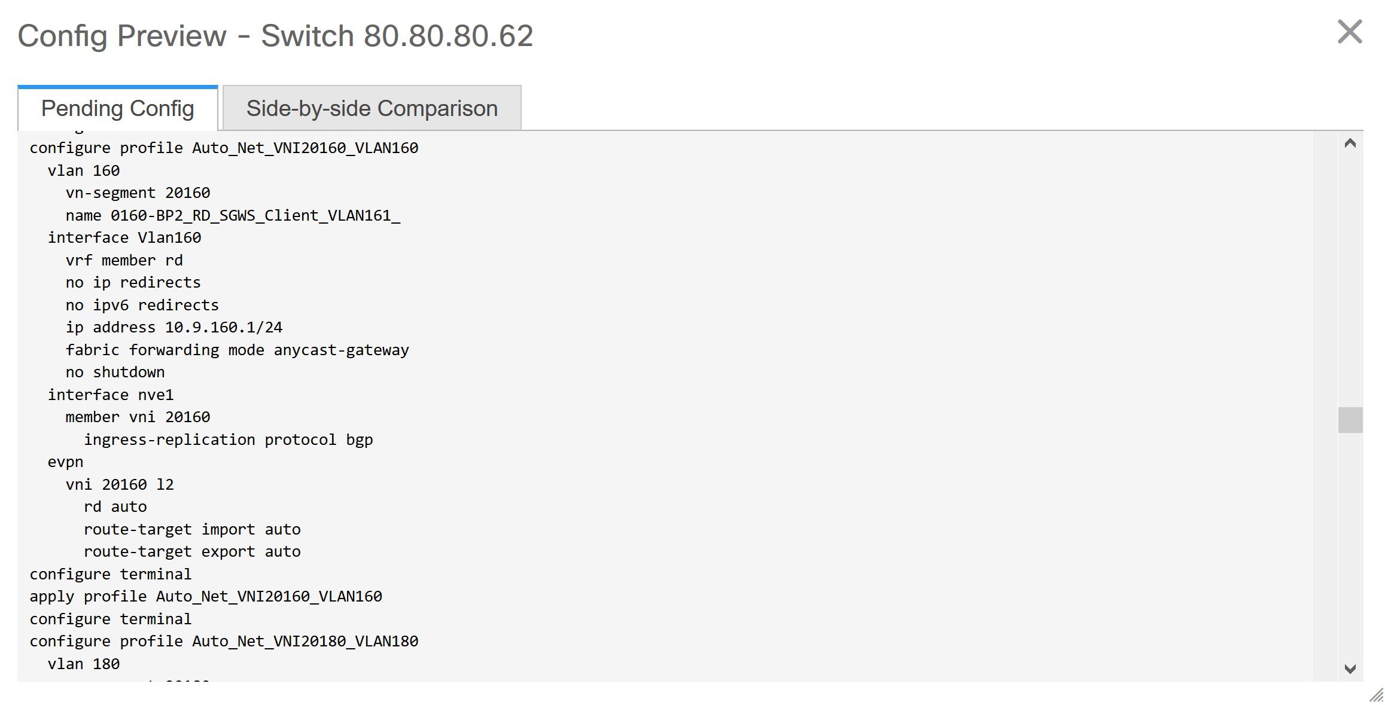The image size is (1385, 705).
Task: Click 'apply profile Auto_Net_VNI20160_VLAN160' line
Action: (x=206, y=596)
